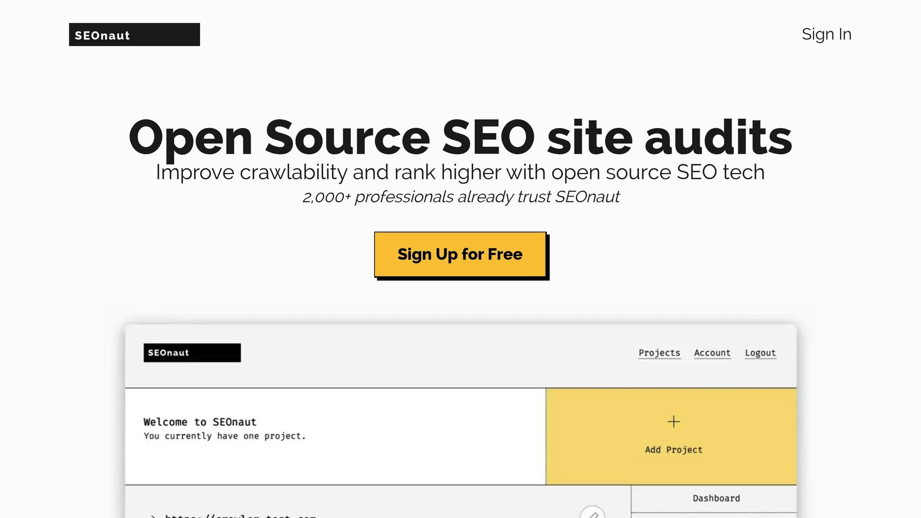Click the SEOnaut logo inside the app preview
Viewport: 921px width, 518px height.
point(192,353)
